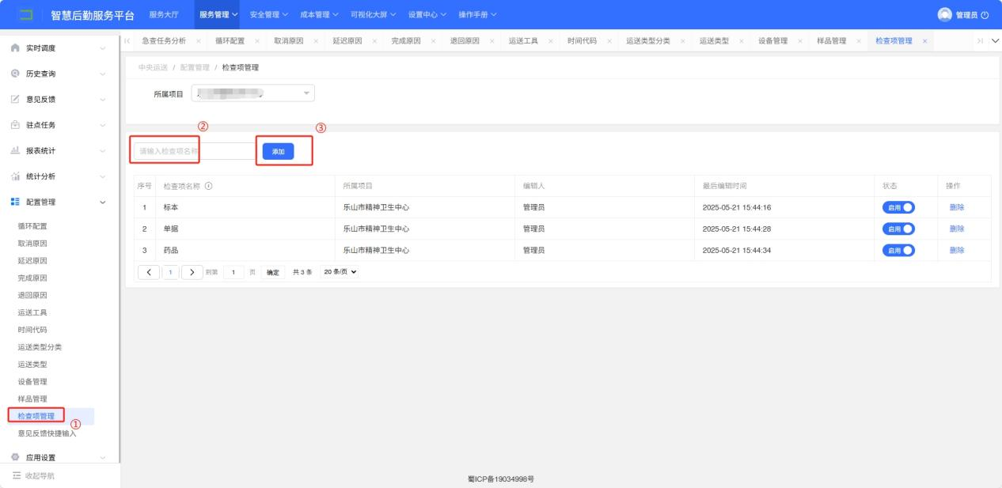Image resolution: width=1002 pixels, height=488 pixels.
Task: Focus the 请输入检查项名称 input field
Action: pyautogui.click(x=195, y=150)
